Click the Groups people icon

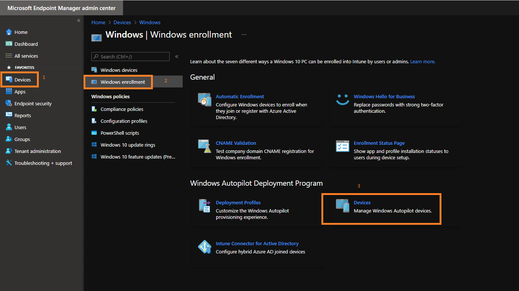(x=9, y=139)
